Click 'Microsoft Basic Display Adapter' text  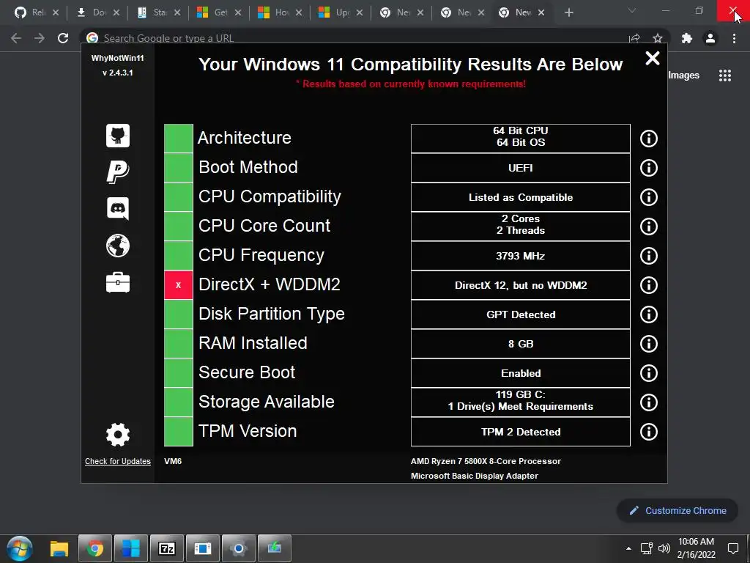coord(475,476)
